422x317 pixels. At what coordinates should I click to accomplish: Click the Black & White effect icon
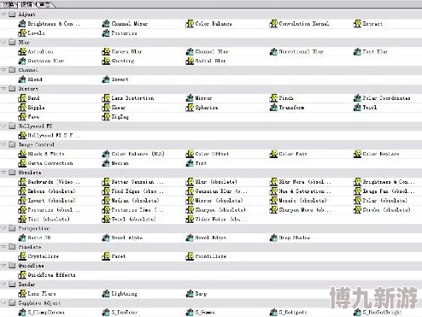22,154
